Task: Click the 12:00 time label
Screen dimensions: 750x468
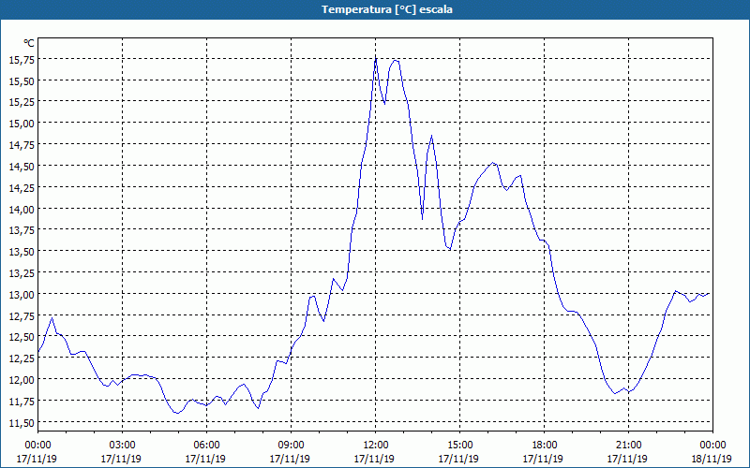Action: click(x=376, y=446)
